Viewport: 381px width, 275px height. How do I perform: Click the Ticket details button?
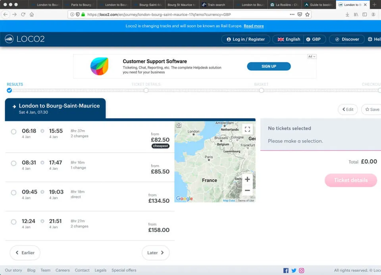tap(351, 180)
